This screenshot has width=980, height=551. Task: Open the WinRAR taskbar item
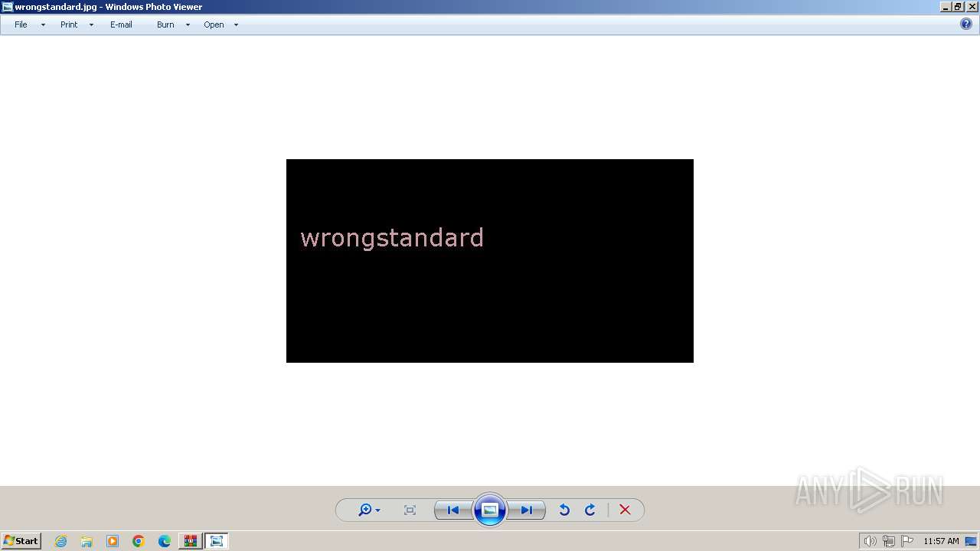click(190, 541)
